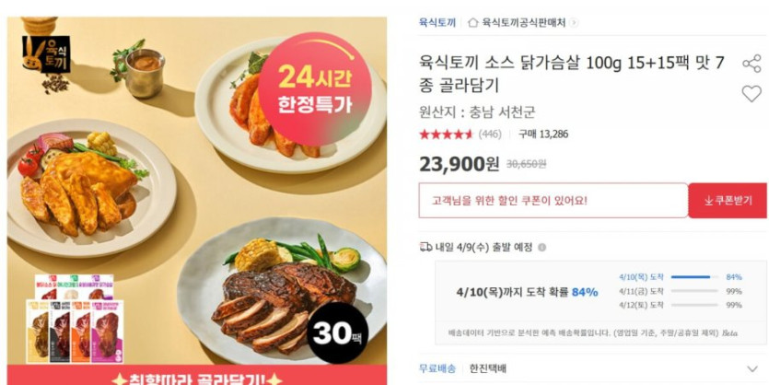Click the product package thumbnails on image

pos(75,319)
